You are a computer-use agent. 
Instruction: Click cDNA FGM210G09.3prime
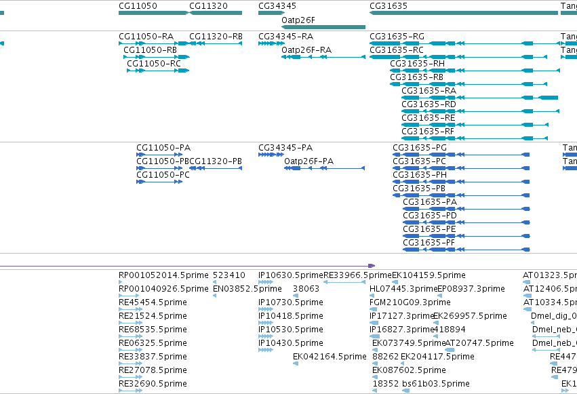410,302
